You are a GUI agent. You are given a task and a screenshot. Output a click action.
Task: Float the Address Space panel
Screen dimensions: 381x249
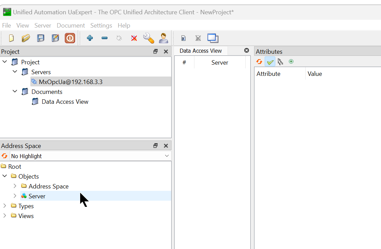(156, 146)
